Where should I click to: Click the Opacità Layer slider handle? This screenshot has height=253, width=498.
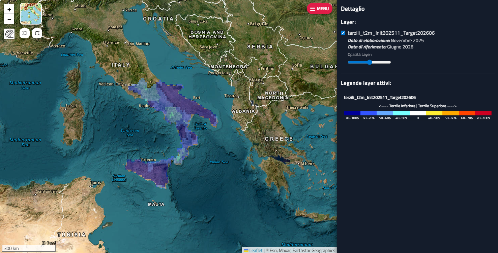(370, 62)
